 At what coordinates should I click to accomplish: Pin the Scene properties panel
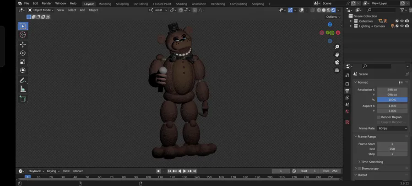point(407,74)
